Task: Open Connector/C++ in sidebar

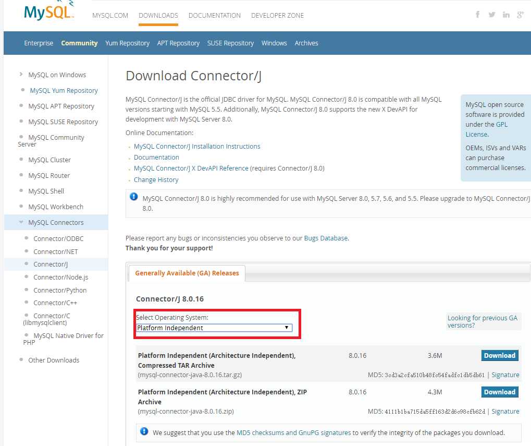Action: pyautogui.click(x=55, y=303)
